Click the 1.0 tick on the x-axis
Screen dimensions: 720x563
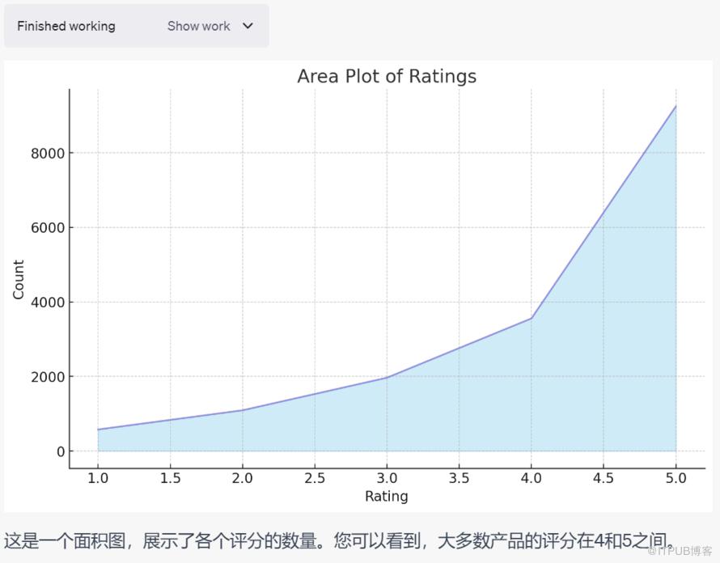click(x=98, y=478)
